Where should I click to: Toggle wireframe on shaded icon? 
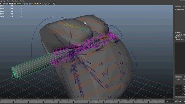[30, 4]
